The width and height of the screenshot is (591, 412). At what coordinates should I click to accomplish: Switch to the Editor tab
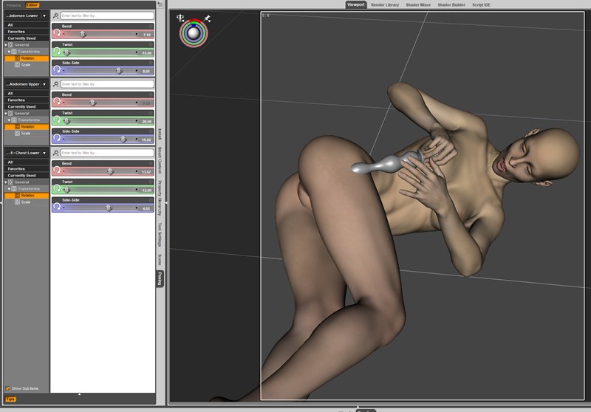[32, 5]
